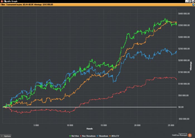Screen dimensions: 195x138
Task: Click the green Net Won color square
Action: coord(70,136)
